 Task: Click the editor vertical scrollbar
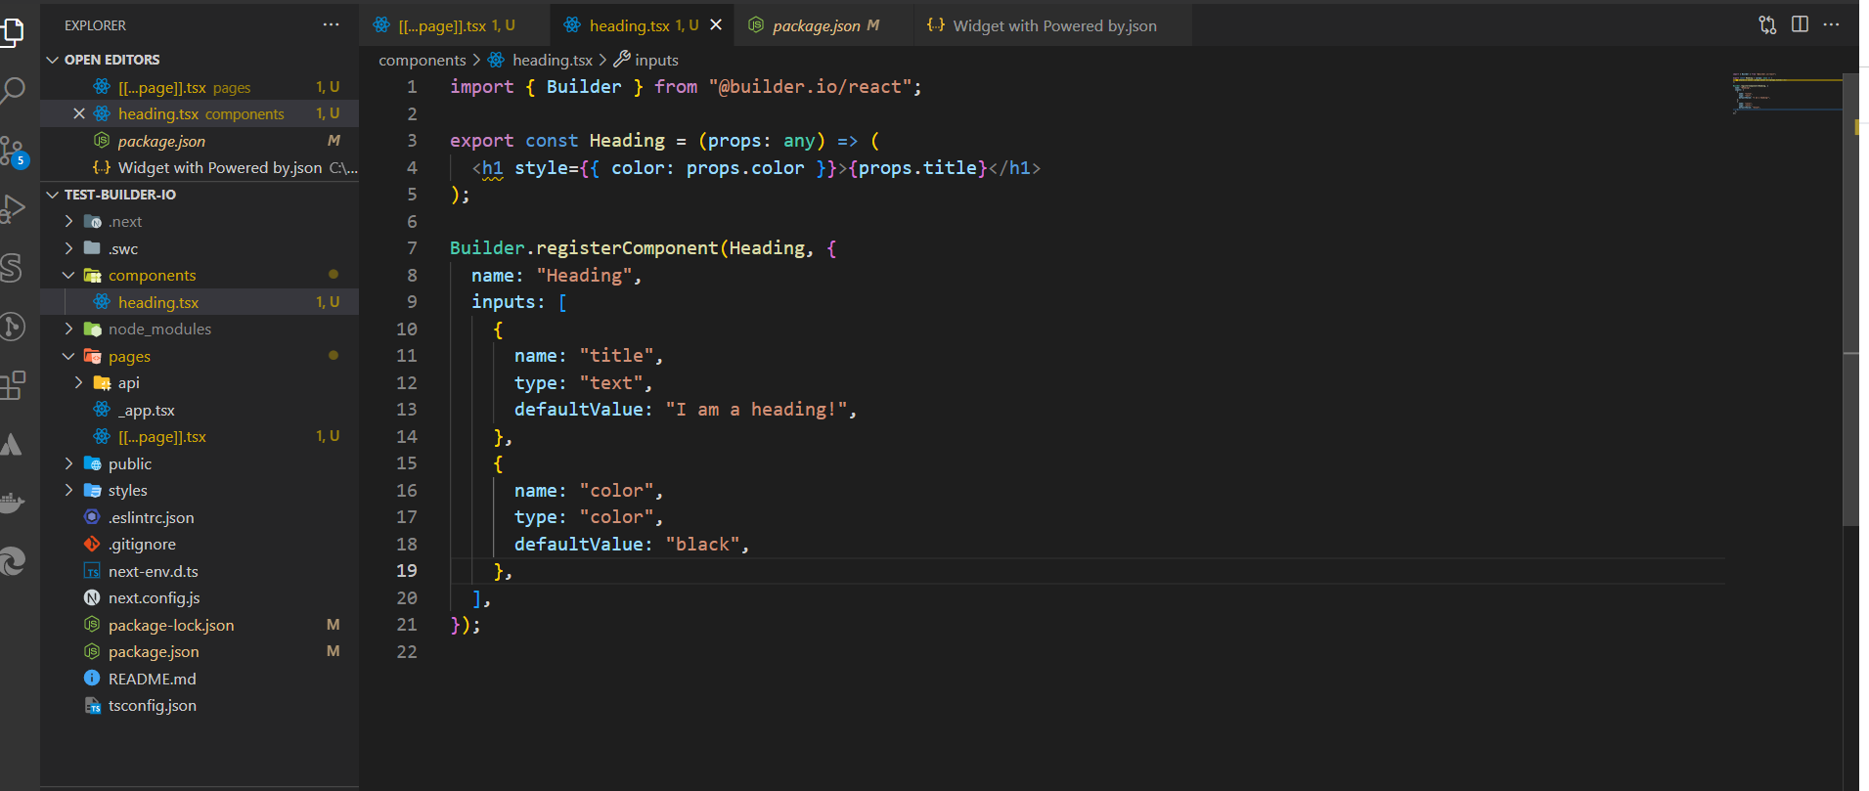(x=1850, y=298)
